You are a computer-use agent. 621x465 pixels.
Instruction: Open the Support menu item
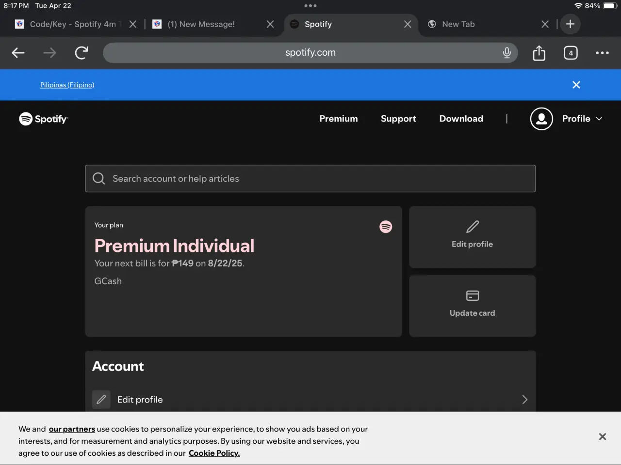pos(398,119)
